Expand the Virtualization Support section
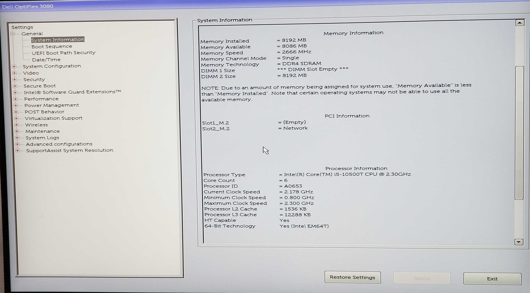The height and width of the screenshot is (293, 530). pyautogui.click(x=15, y=118)
